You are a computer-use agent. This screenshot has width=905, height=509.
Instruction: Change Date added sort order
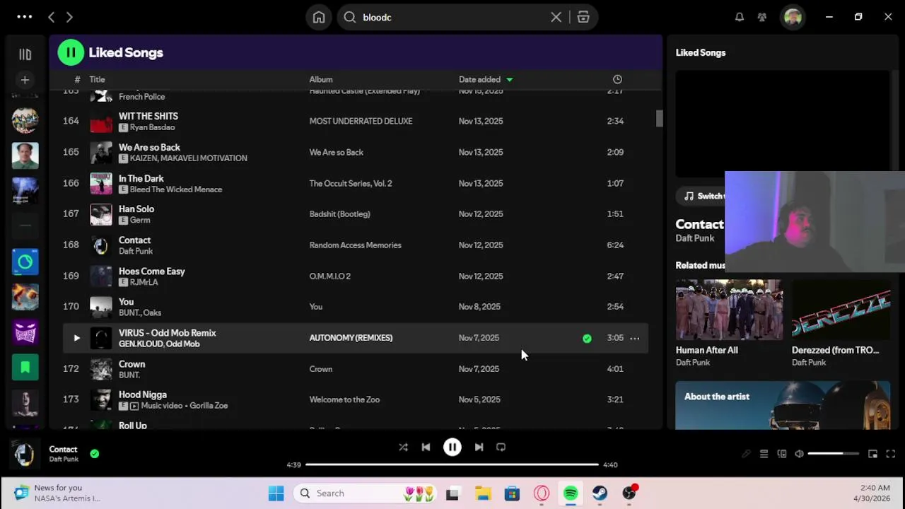(485, 79)
